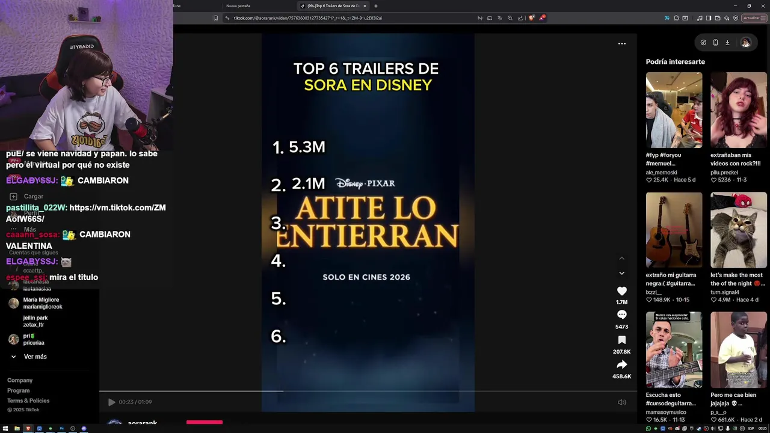
Task: Open the Brave Rewards triangle icon
Action: (541, 18)
